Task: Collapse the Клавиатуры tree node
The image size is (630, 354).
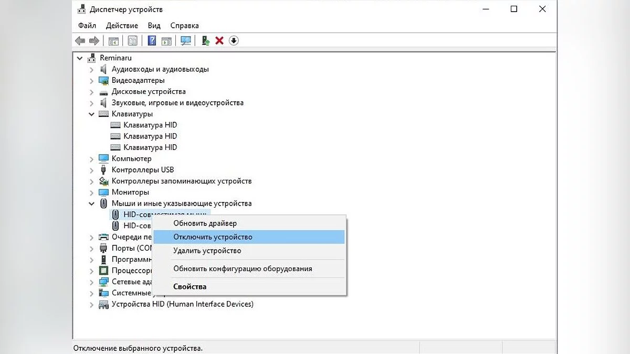Action: (92, 114)
